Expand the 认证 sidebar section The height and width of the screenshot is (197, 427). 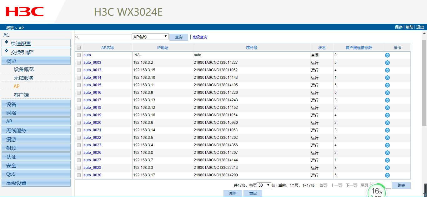click(x=36, y=157)
